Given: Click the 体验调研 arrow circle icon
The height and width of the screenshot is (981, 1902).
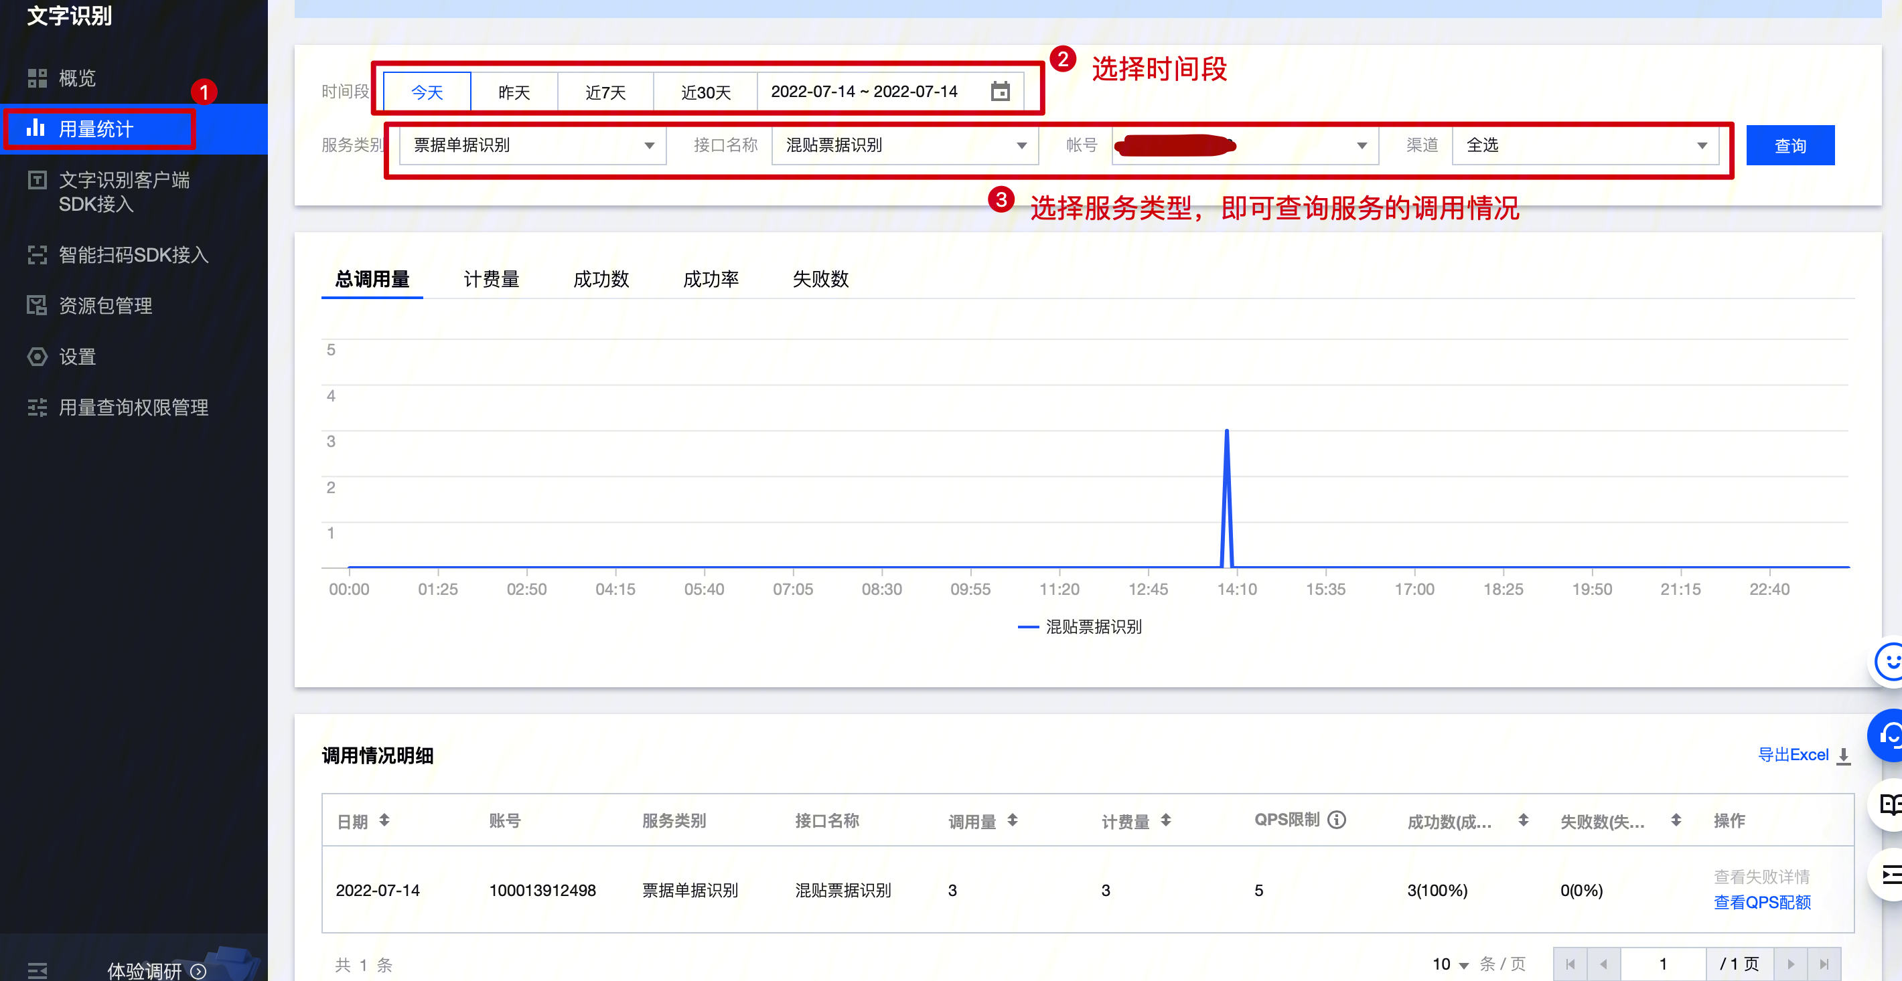Looking at the screenshot, I should (x=198, y=971).
